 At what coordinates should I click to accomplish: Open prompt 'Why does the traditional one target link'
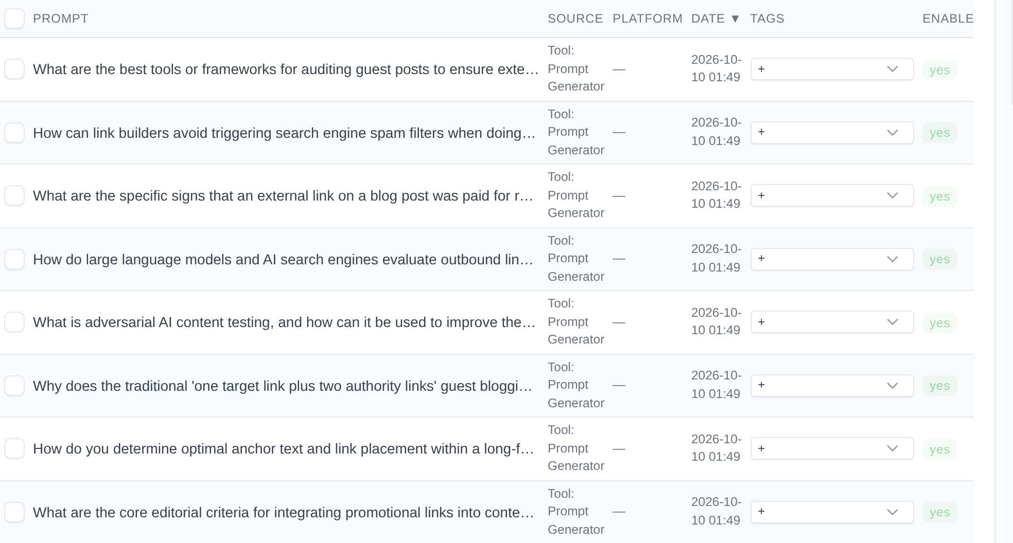(x=283, y=386)
